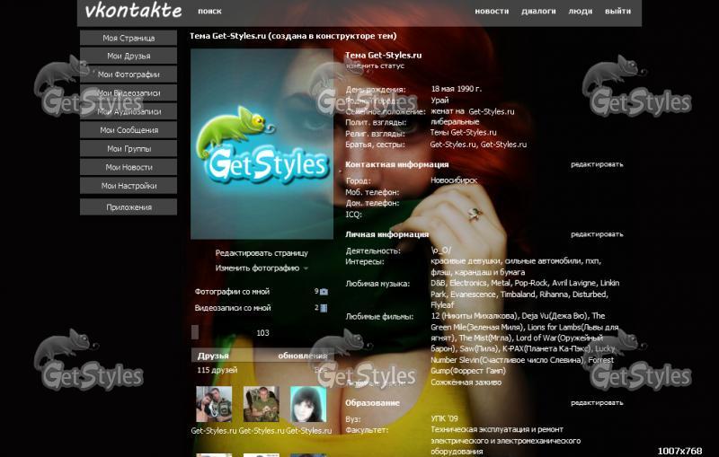
Task: Open Мои Видеозаписи sidebar item
Action: click(129, 93)
